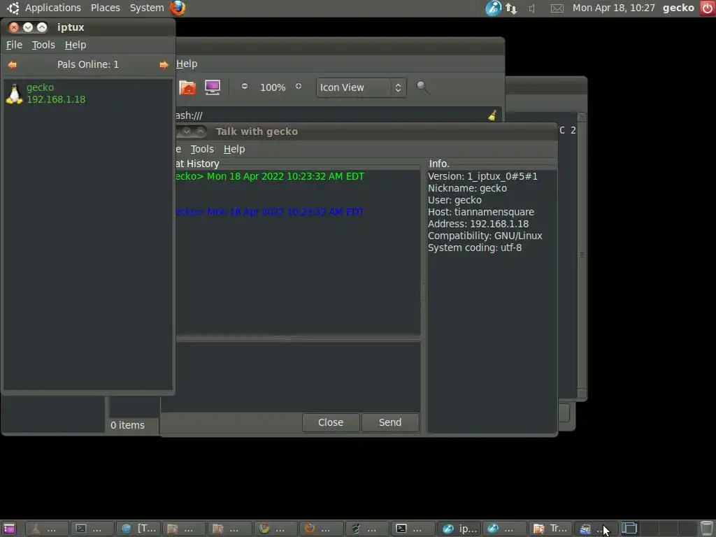This screenshot has width=716, height=537.
Task: Click the search magnifier in file manager toolbar
Action: tap(422, 87)
